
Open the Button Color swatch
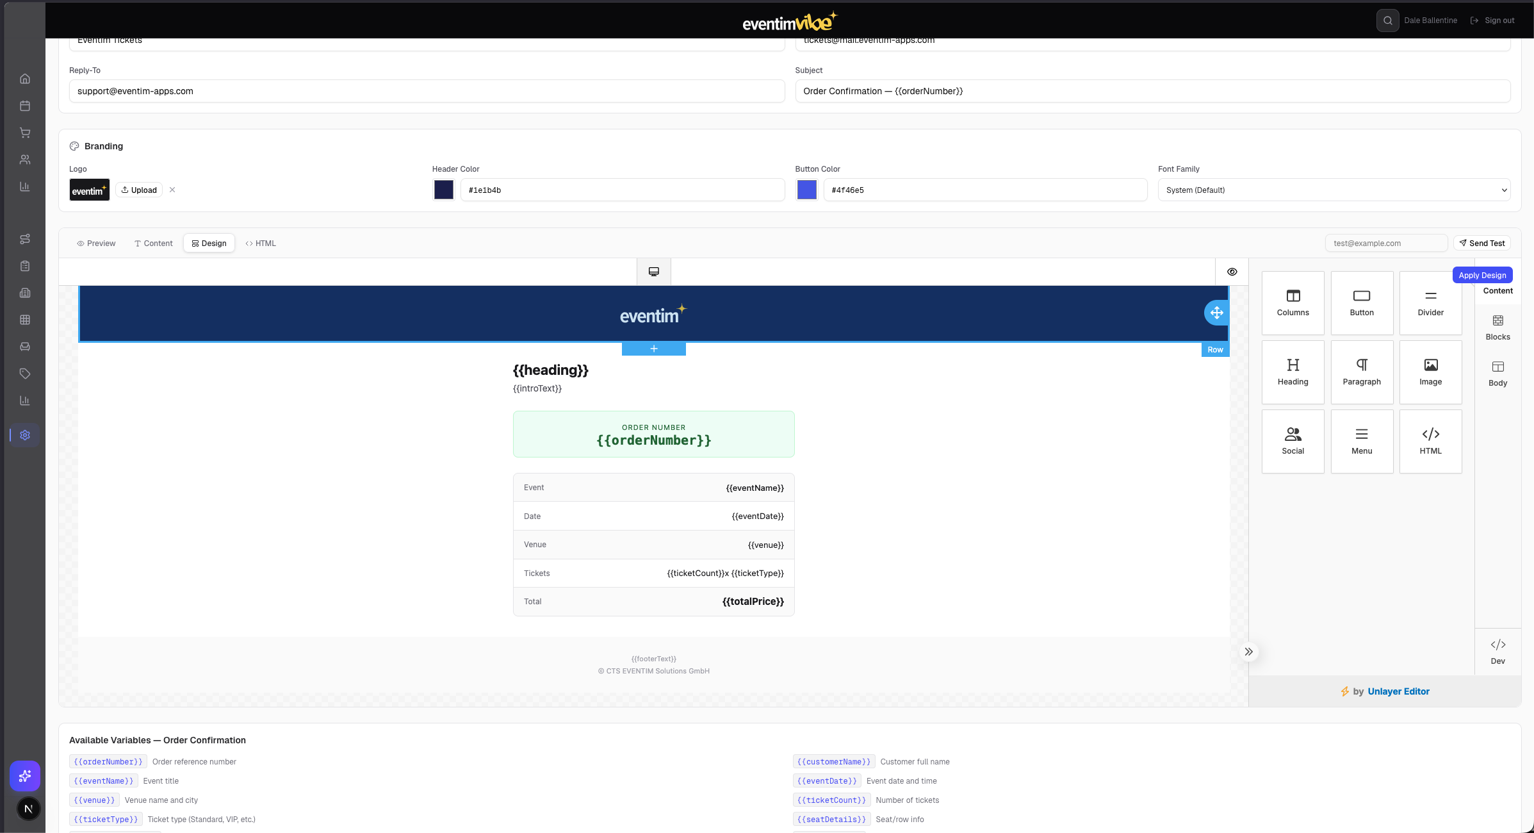pyautogui.click(x=806, y=190)
